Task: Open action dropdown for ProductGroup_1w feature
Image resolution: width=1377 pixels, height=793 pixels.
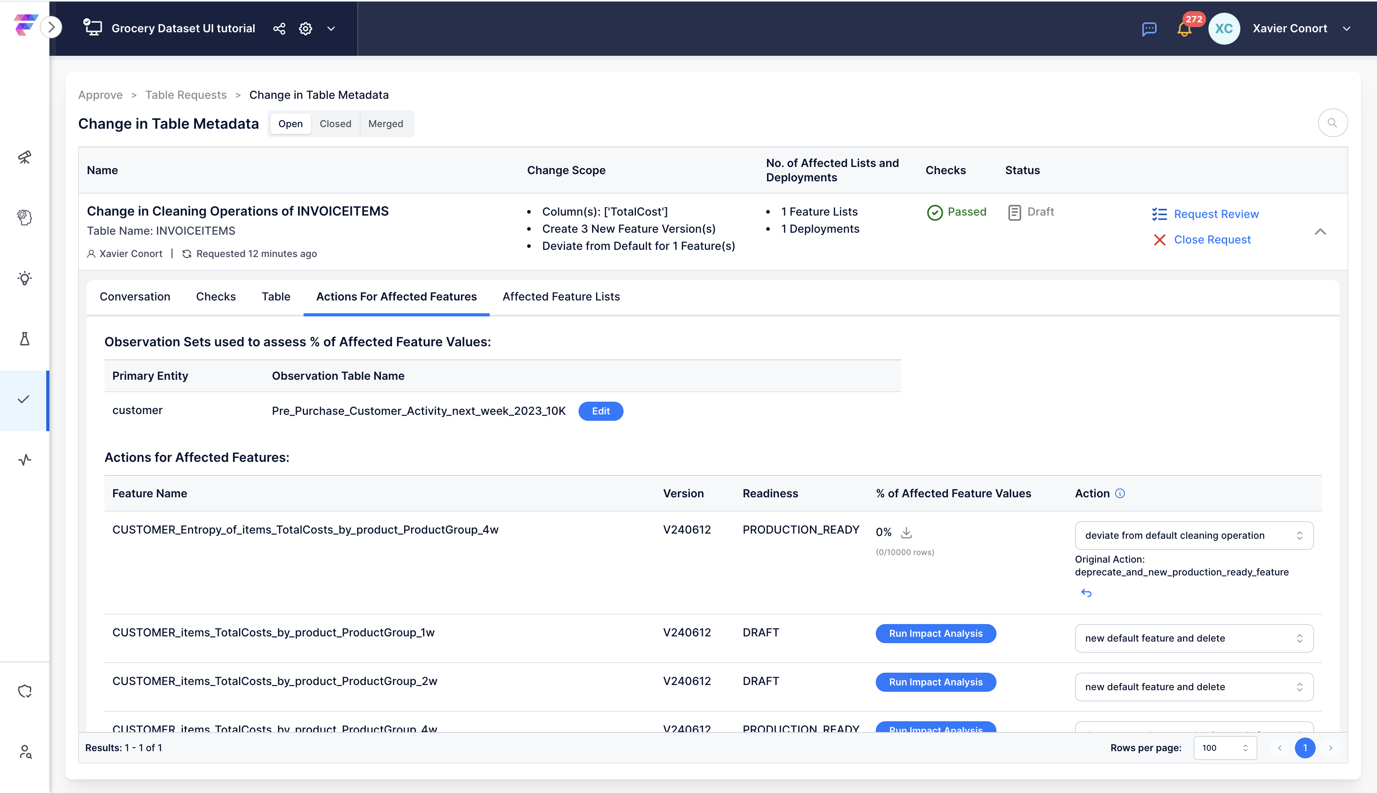Action: [x=1194, y=638]
